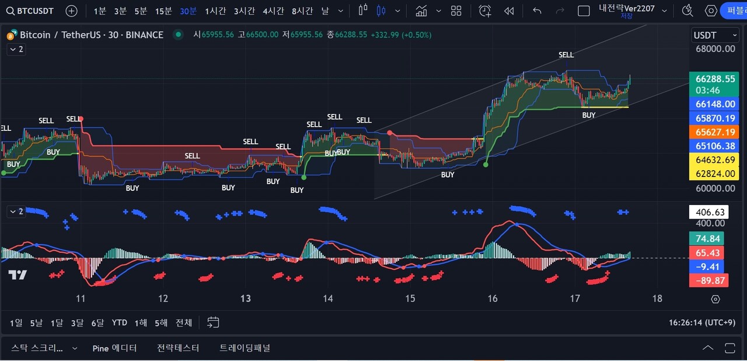Viewport: 747px width, 361px height.
Task: Collapse the indicator legend chevron showing 2
Action: (x=16, y=49)
